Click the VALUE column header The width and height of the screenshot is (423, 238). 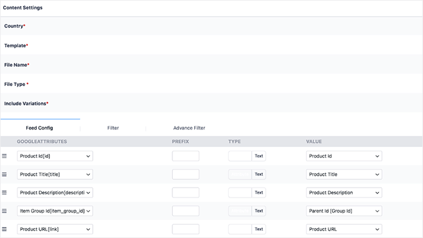click(314, 141)
